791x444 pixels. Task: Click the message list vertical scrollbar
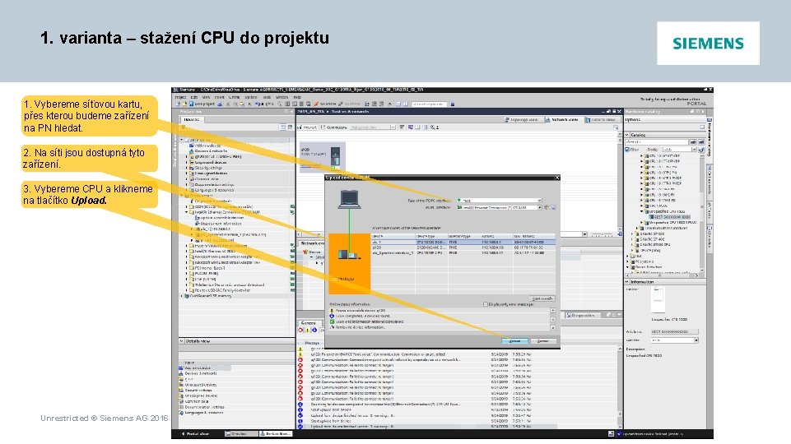pos(620,386)
